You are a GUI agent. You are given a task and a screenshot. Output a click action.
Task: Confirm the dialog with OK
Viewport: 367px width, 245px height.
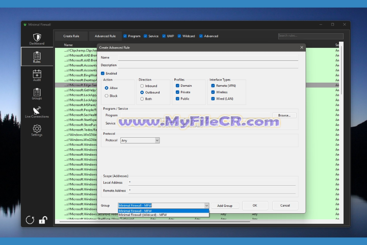tap(255, 205)
